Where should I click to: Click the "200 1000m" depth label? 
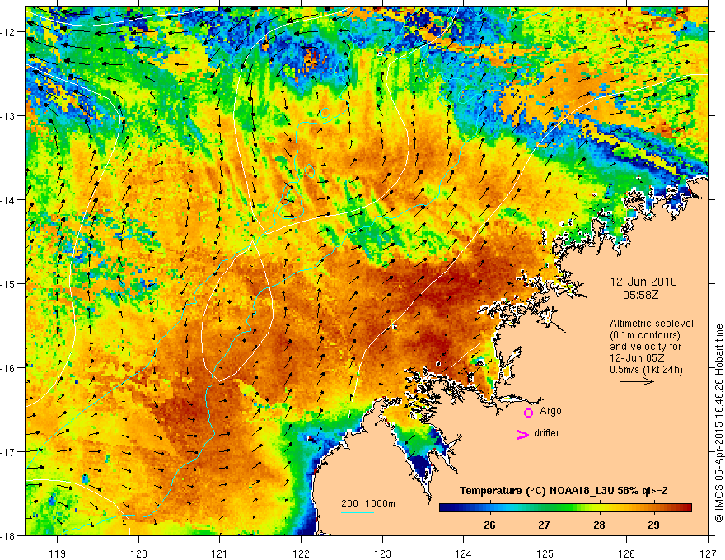(x=368, y=504)
